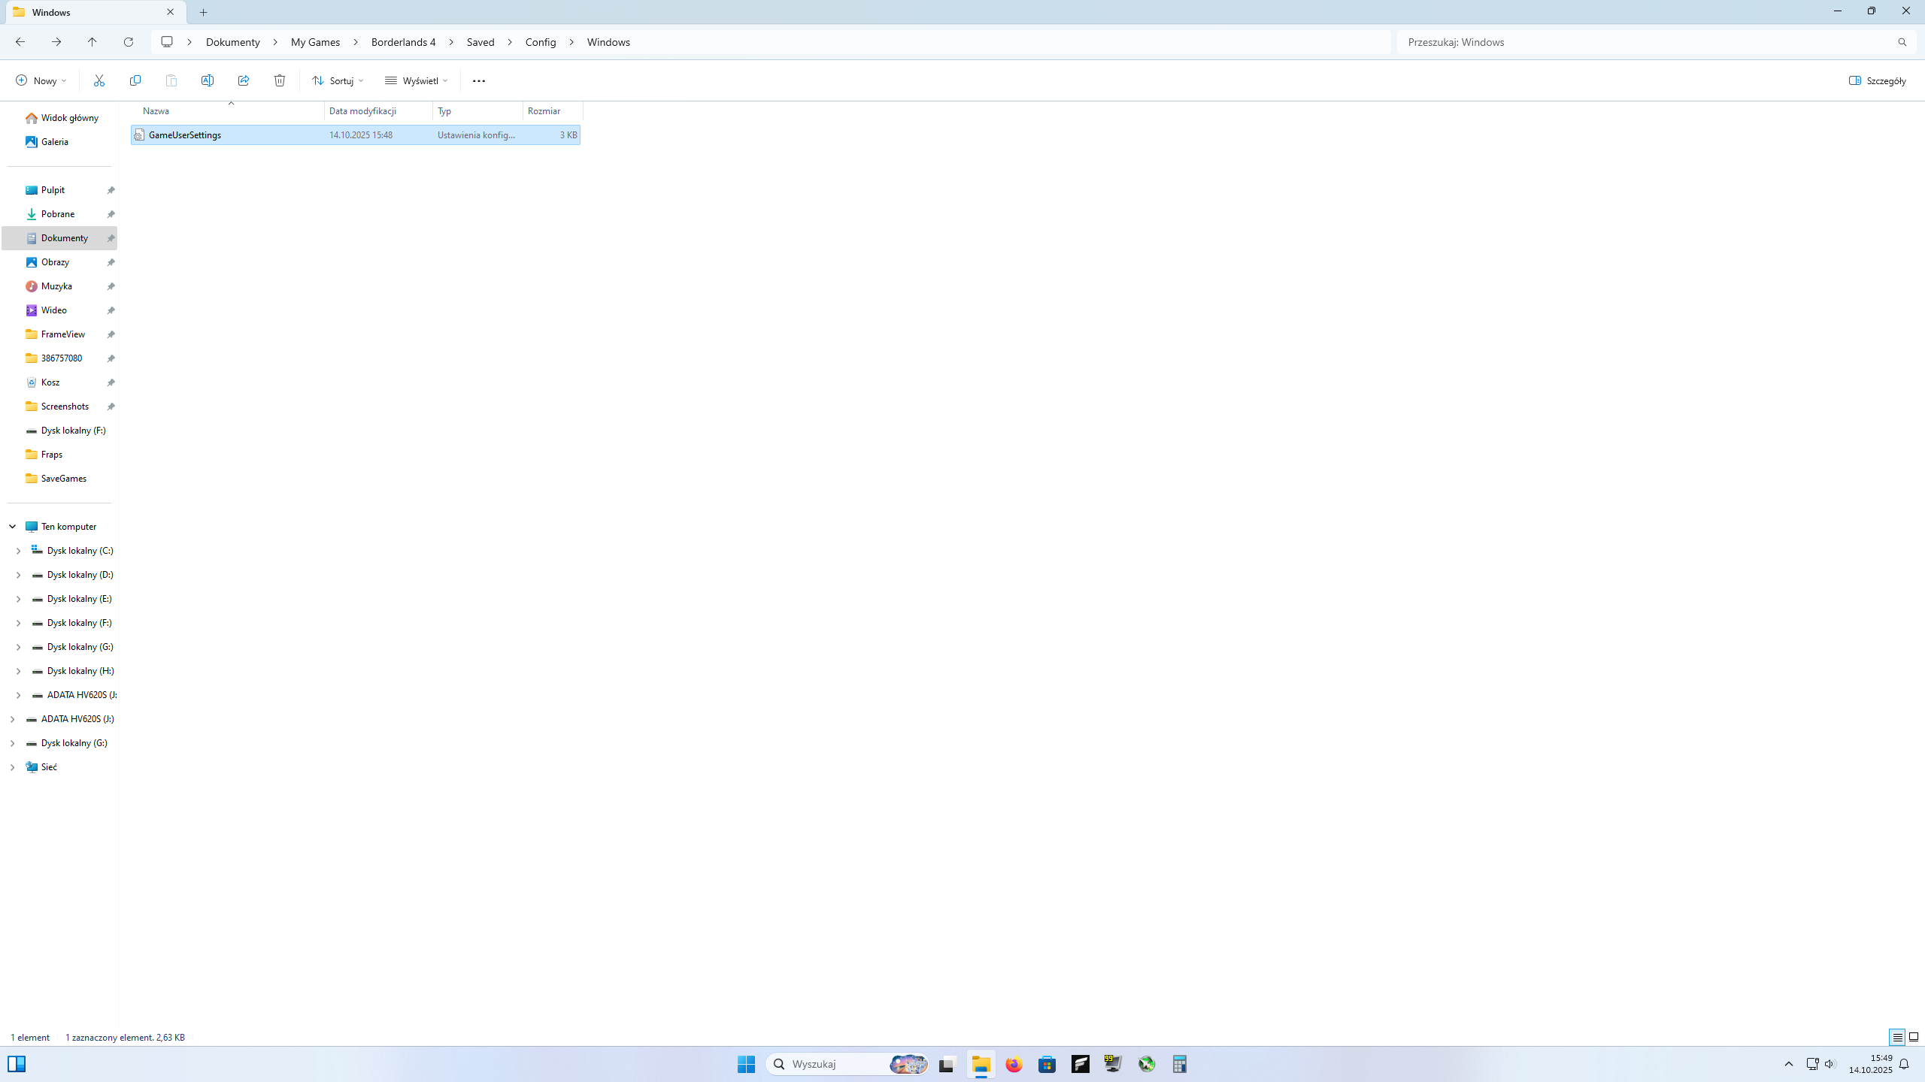Image resolution: width=1925 pixels, height=1082 pixels.
Task: Open the see more options ellipsis
Action: click(479, 80)
